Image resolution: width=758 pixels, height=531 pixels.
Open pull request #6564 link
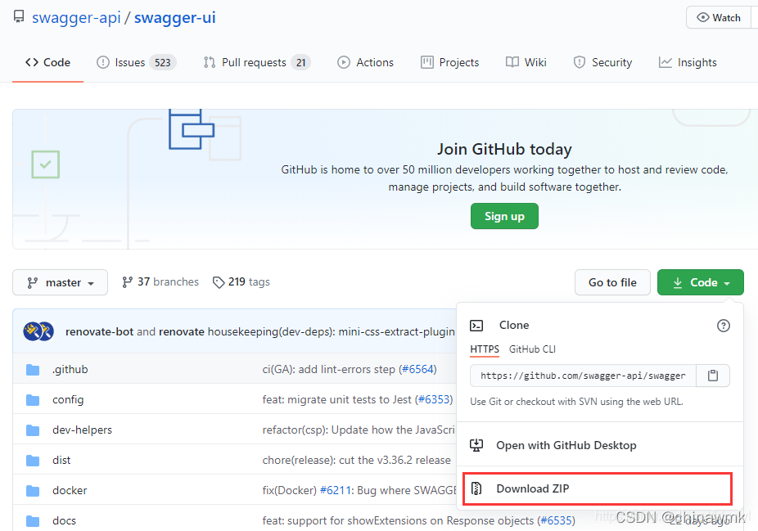click(x=417, y=369)
